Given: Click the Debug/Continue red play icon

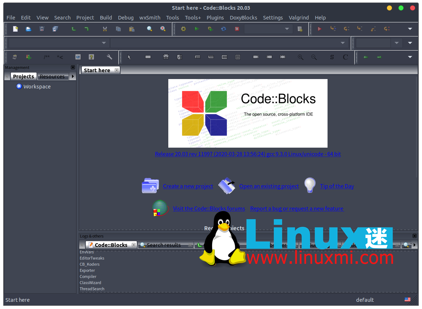Looking at the screenshot, I should click(320, 29).
